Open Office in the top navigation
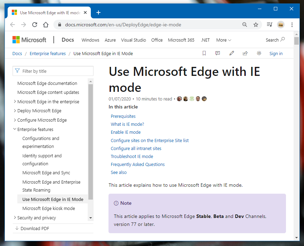Viewport: 304px width, 246px height. pyautogui.click(x=157, y=40)
